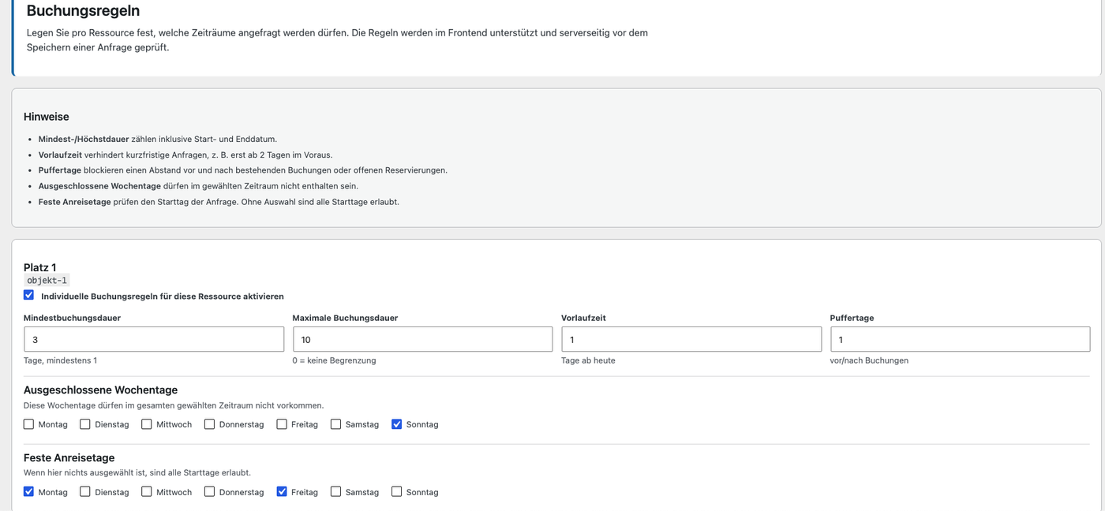Toggle individual booking rules checkbox for Platz 1
Screen dimensions: 1105x511
click(29, 295)
